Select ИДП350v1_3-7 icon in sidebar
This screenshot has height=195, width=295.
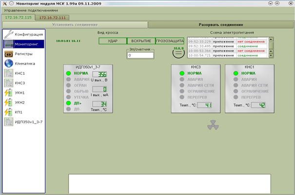click(x=9, y=122)
